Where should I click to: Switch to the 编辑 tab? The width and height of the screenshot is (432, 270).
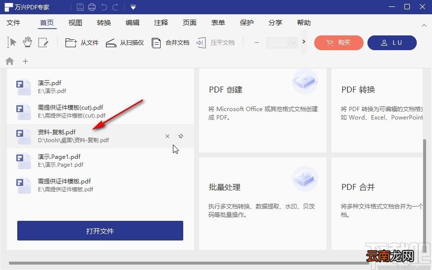pyautogui.click(x=133, y=23)
